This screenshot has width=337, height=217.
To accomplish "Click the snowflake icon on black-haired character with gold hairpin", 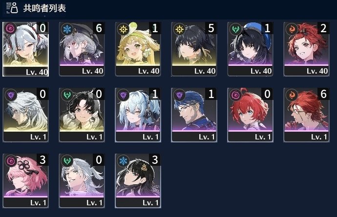I will pyautogui.click(x=124, y=161).
